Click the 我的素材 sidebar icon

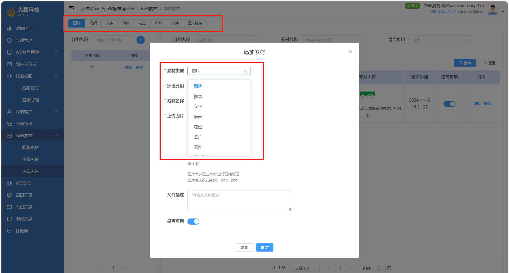[10, 135]
